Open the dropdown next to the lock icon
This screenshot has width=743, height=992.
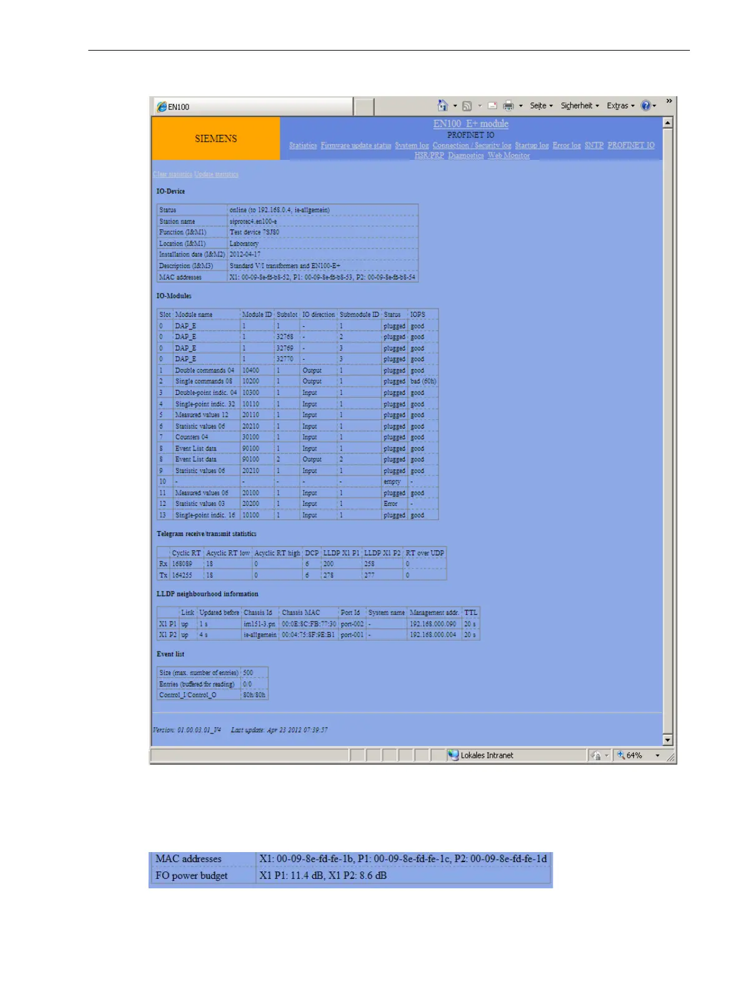point(606,756)
